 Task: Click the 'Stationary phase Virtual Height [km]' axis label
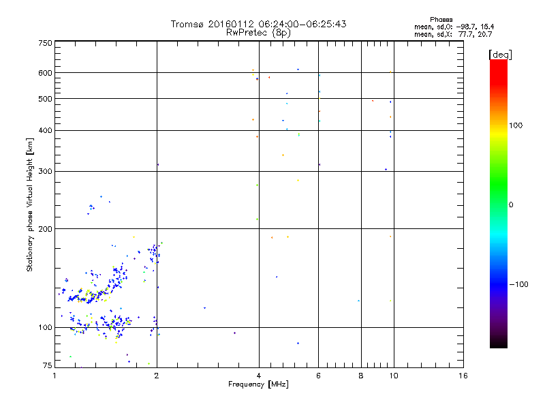click(x=29, y=204)
